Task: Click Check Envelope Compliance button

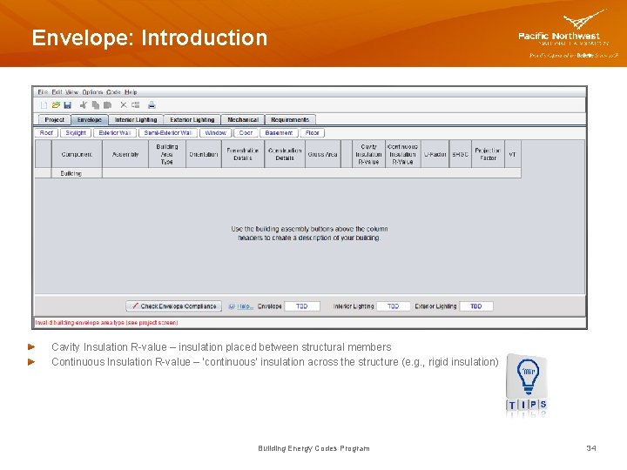Action: 173,306
